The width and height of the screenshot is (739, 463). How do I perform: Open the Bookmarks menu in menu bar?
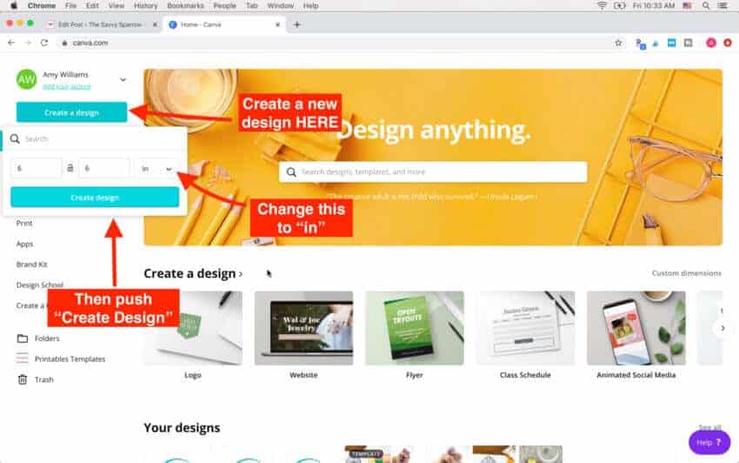coord(185,6)
